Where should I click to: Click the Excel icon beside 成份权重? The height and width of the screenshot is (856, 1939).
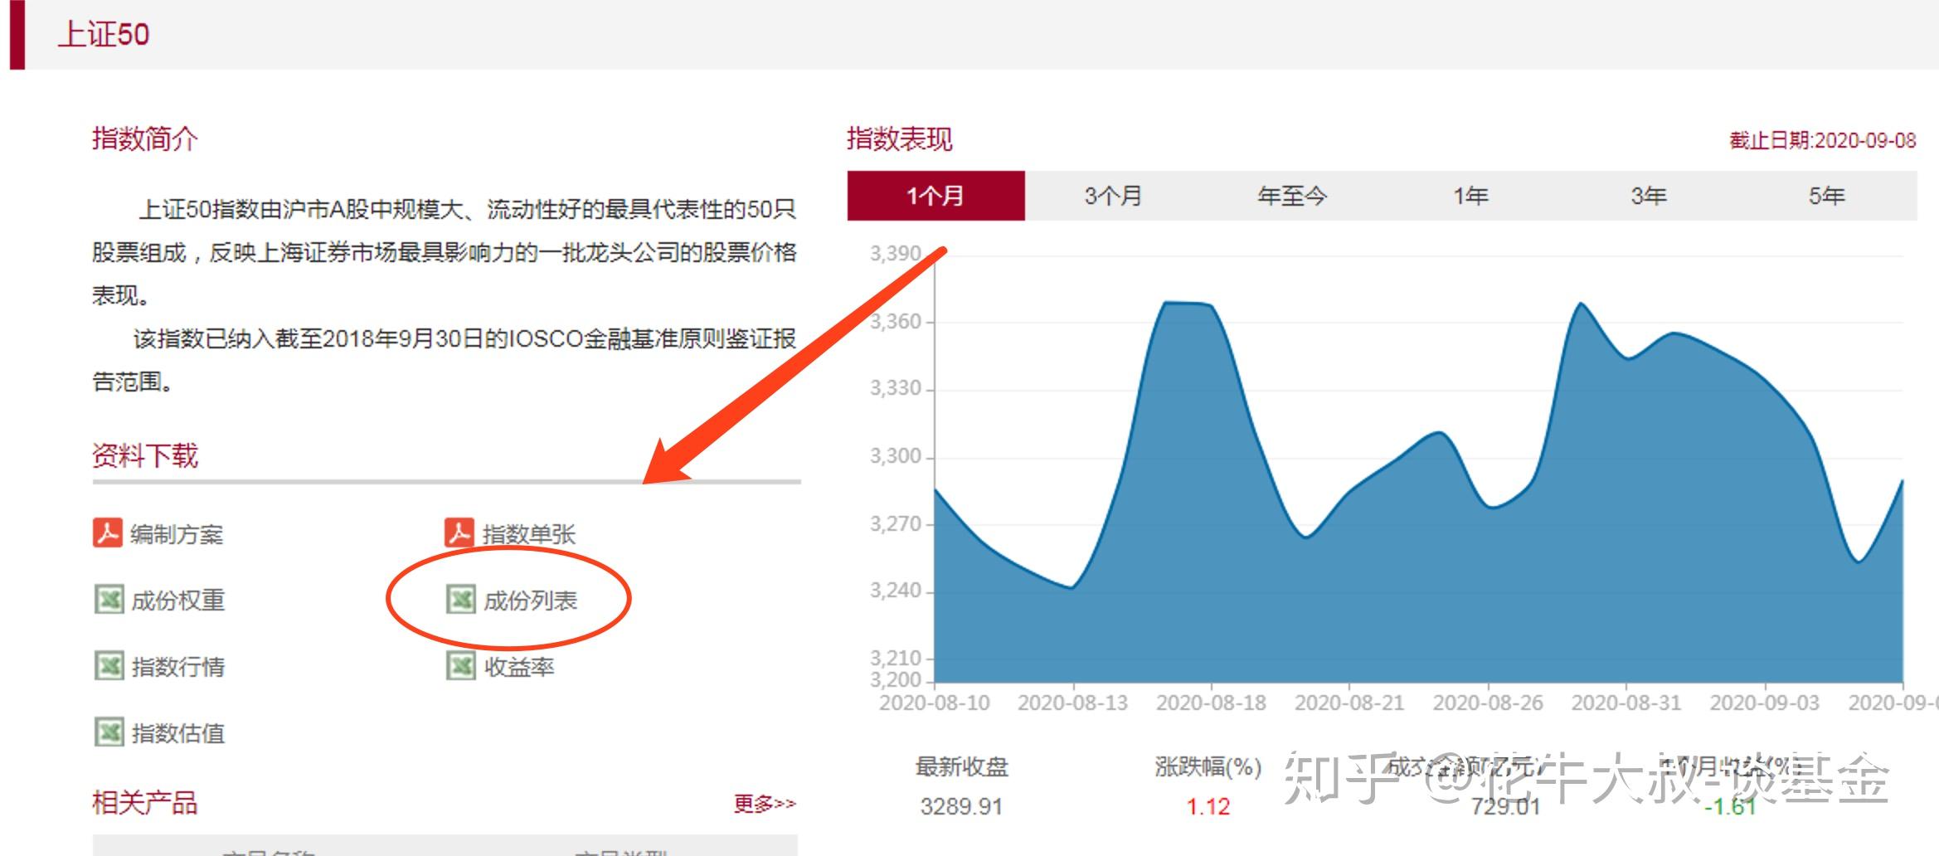click(x=109, y=600)
